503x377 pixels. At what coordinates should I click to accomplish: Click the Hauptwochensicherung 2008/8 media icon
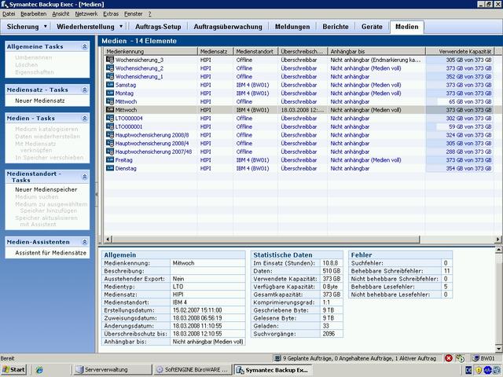(x=110, y=134)
